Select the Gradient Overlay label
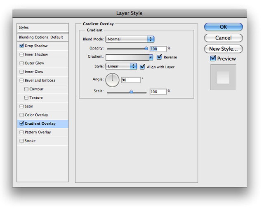The width and height of the screenshot is (264, 210). pyautogui.click(x=40, y=124)
